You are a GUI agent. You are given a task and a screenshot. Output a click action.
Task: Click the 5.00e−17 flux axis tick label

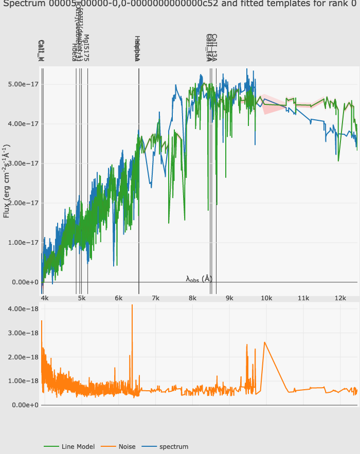click(21, 84)
